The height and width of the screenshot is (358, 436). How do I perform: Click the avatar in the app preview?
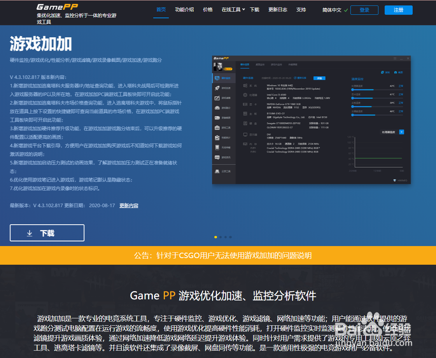(218, 67)
